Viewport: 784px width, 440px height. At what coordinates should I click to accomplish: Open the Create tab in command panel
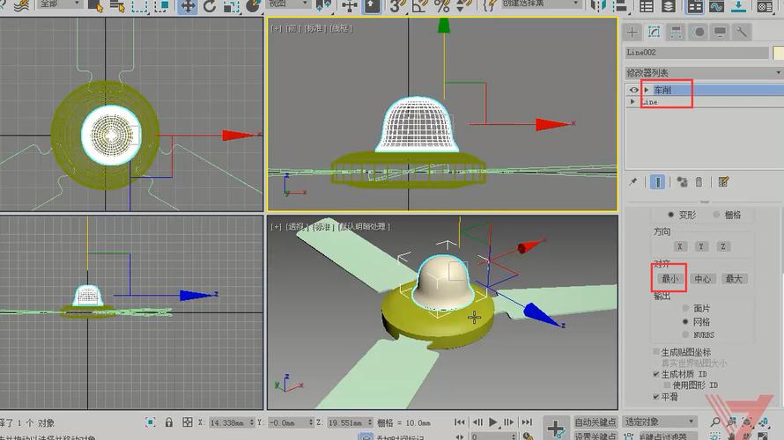pyautogui.click(x=632, y=33)
